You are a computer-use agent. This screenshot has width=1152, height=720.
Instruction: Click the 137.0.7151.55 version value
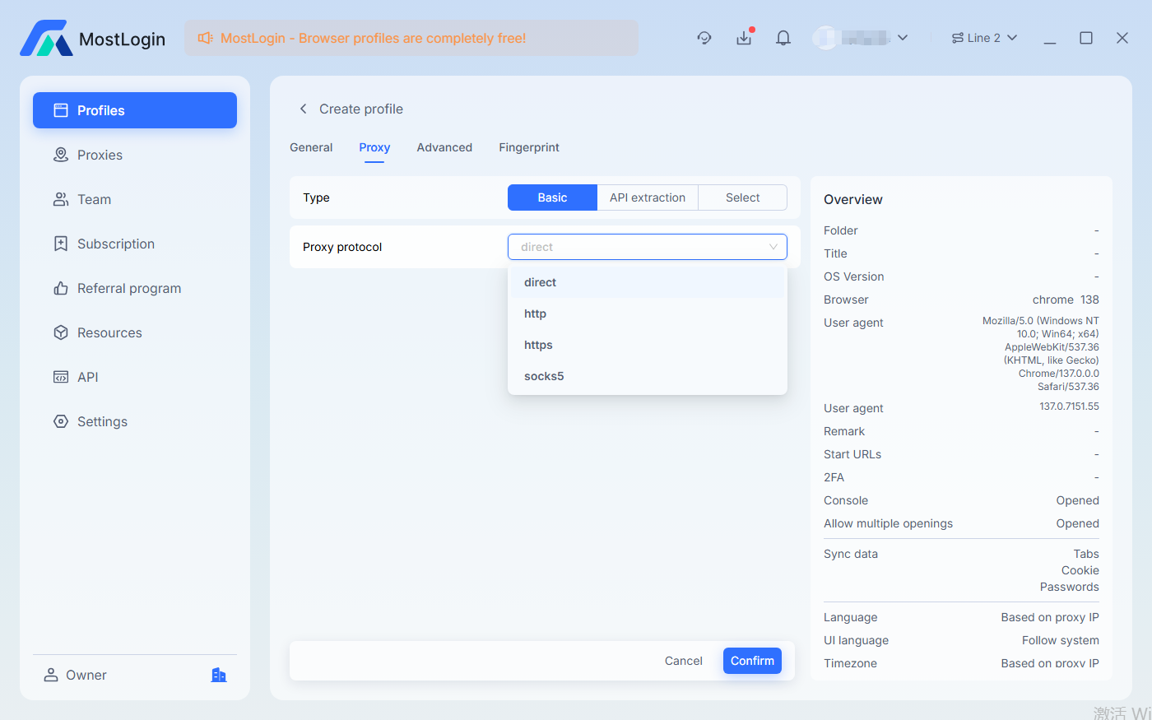[1069, 406]
